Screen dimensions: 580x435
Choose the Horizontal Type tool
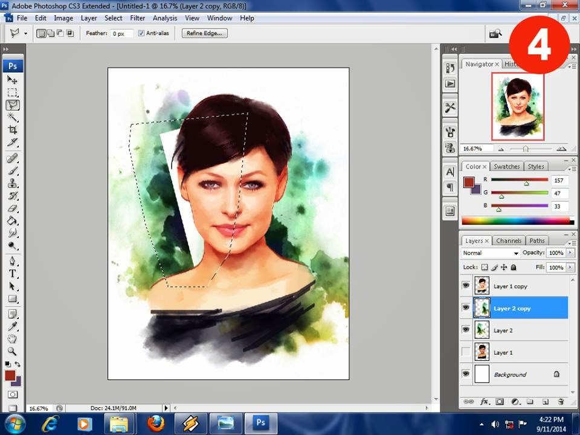[x=12, y=274]
